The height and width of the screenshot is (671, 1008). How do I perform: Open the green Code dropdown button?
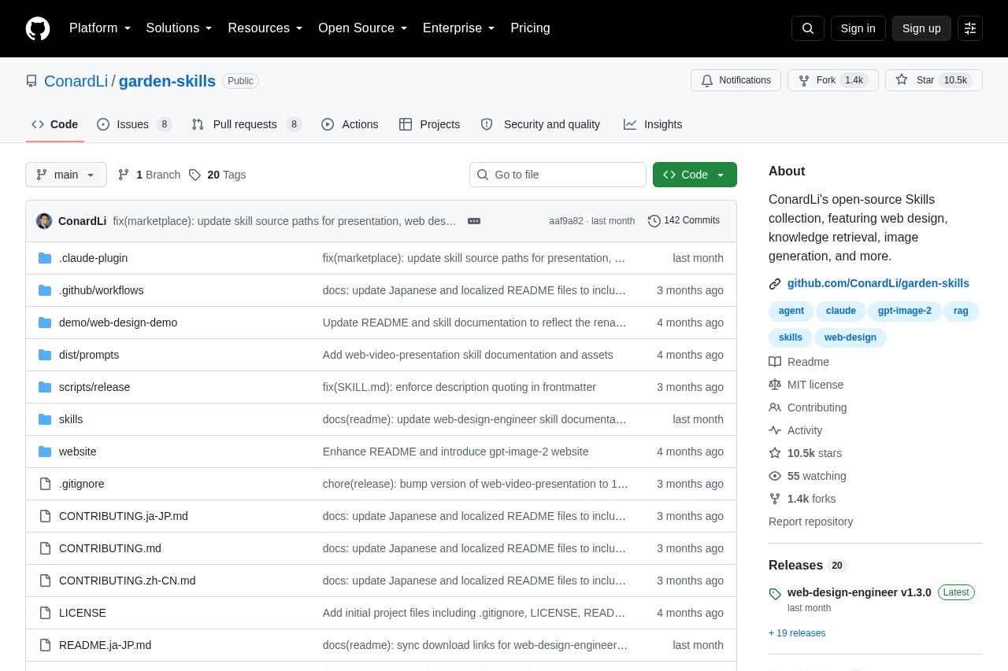coord(695,175)
